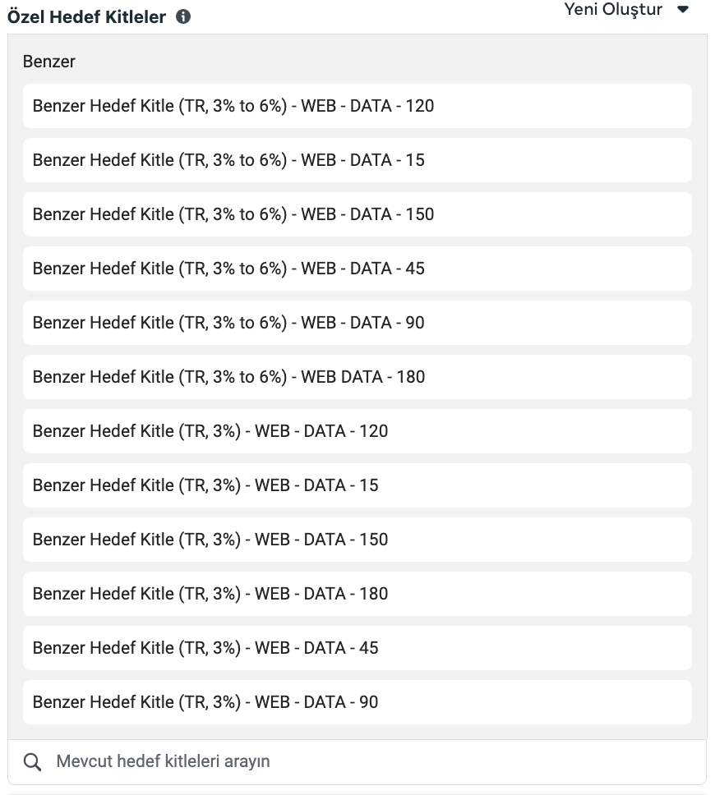Viewport: 715px width, 795px height.
Task: Select lookalike 3% to 6% WEB - DATA - 90
Action: click(357, 323)
